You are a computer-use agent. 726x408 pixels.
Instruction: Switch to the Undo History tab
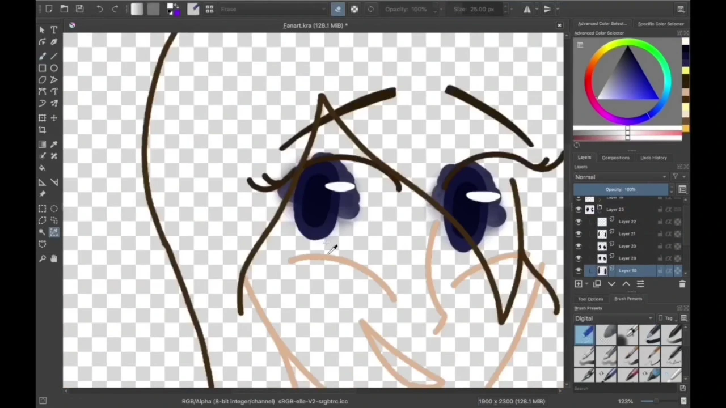[x=653, y=158]
